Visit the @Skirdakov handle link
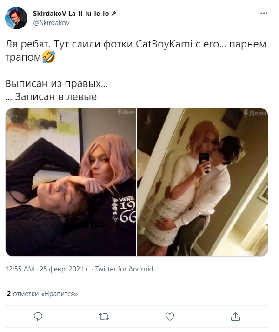Viewport: 279px width, 332px height. [51, 23]
